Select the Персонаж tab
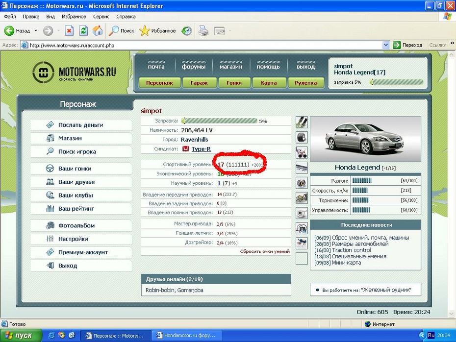 (159, 83)
